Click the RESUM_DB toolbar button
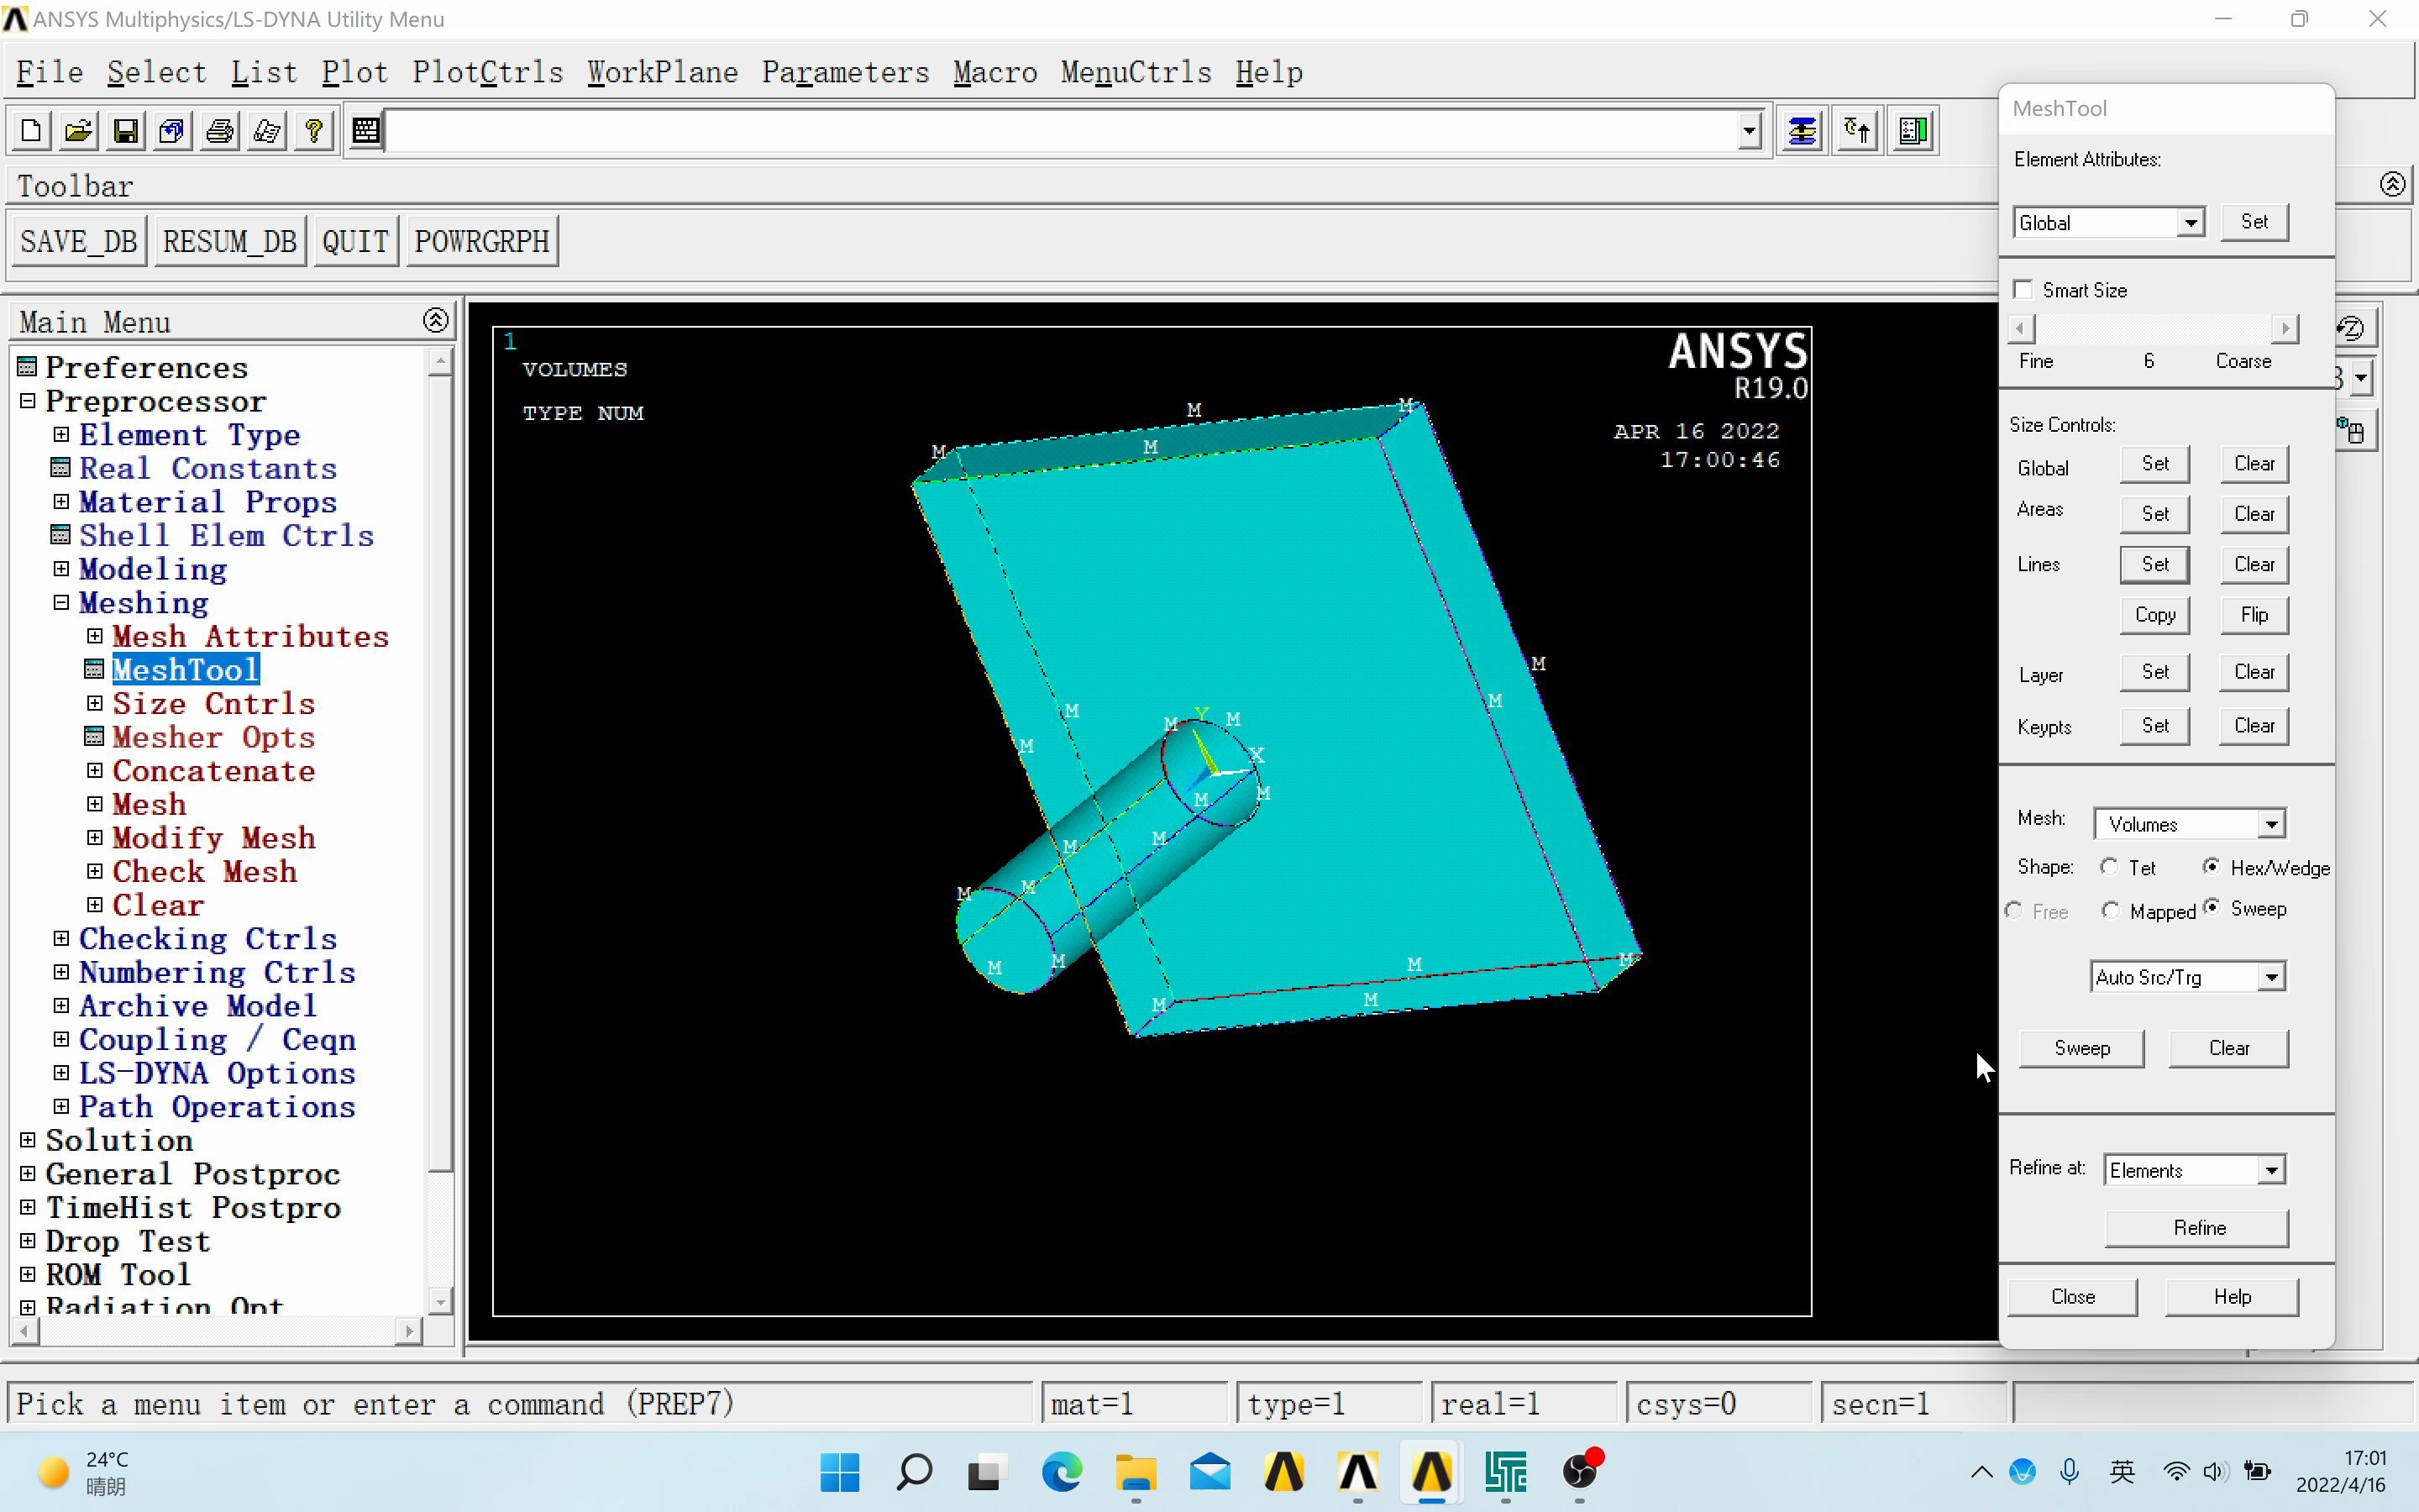 (x=230, y=241)
